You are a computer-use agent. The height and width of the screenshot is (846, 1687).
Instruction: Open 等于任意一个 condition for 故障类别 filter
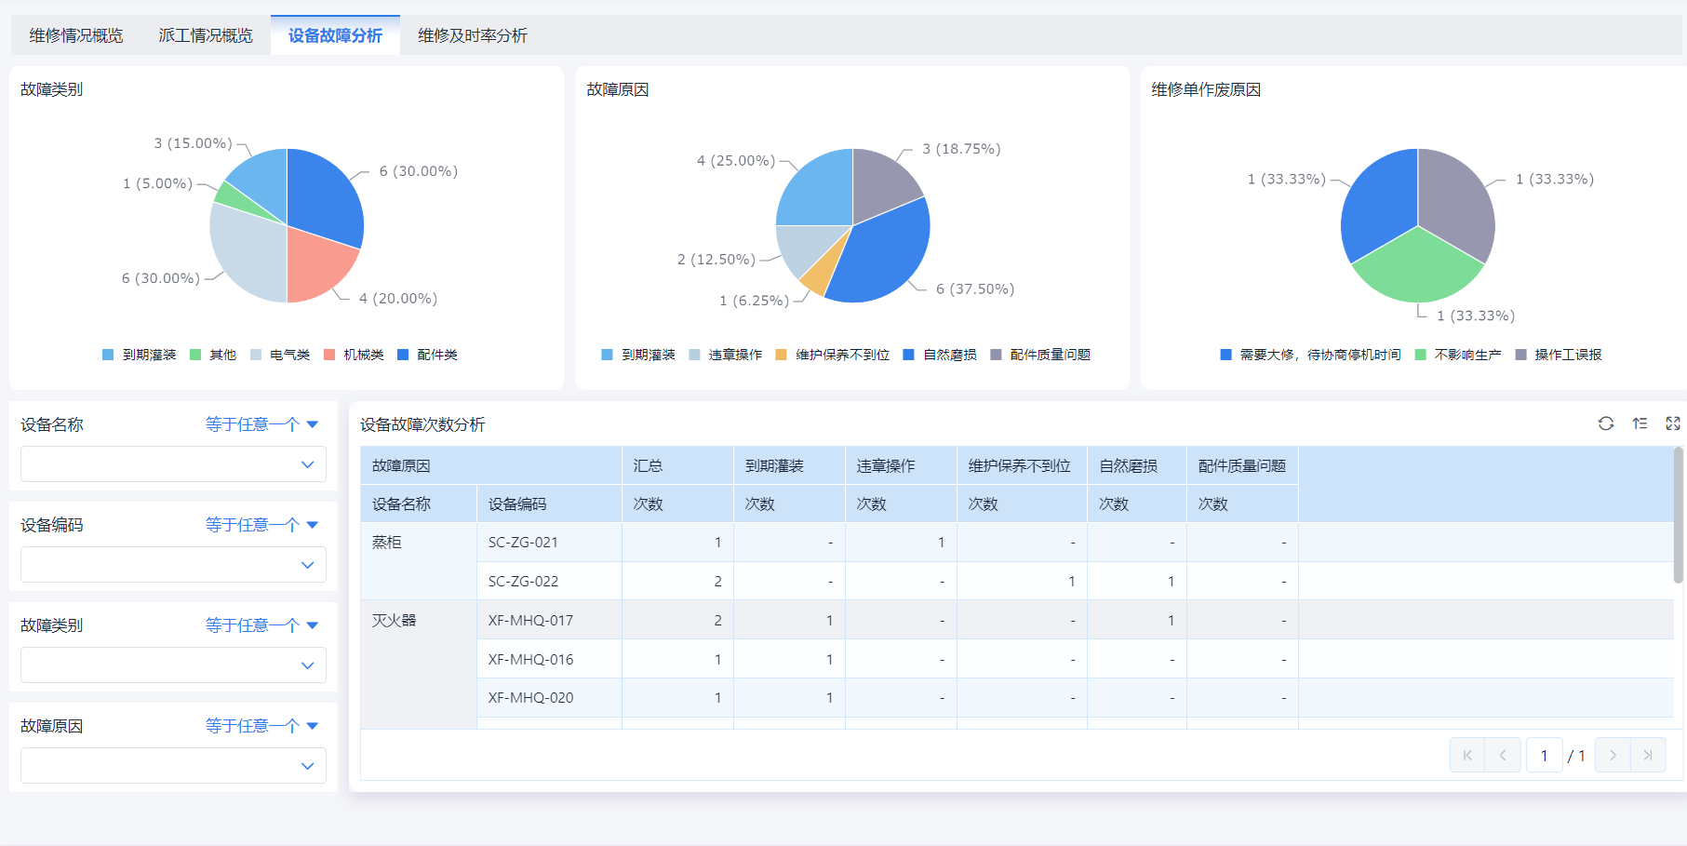coord(261,625)
